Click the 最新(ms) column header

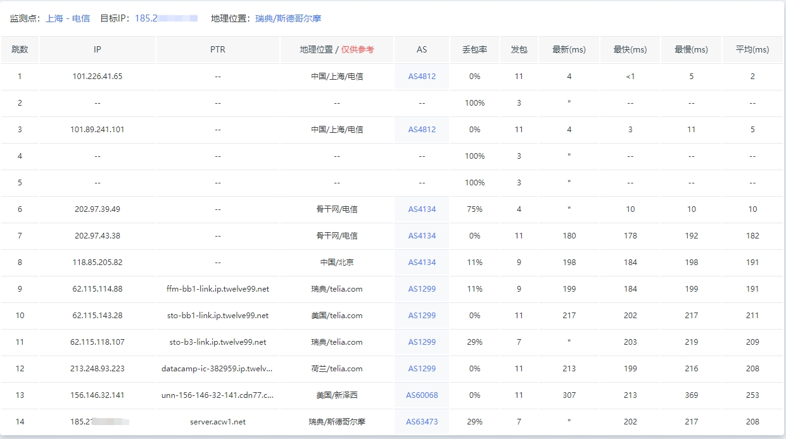pos(569,49)
